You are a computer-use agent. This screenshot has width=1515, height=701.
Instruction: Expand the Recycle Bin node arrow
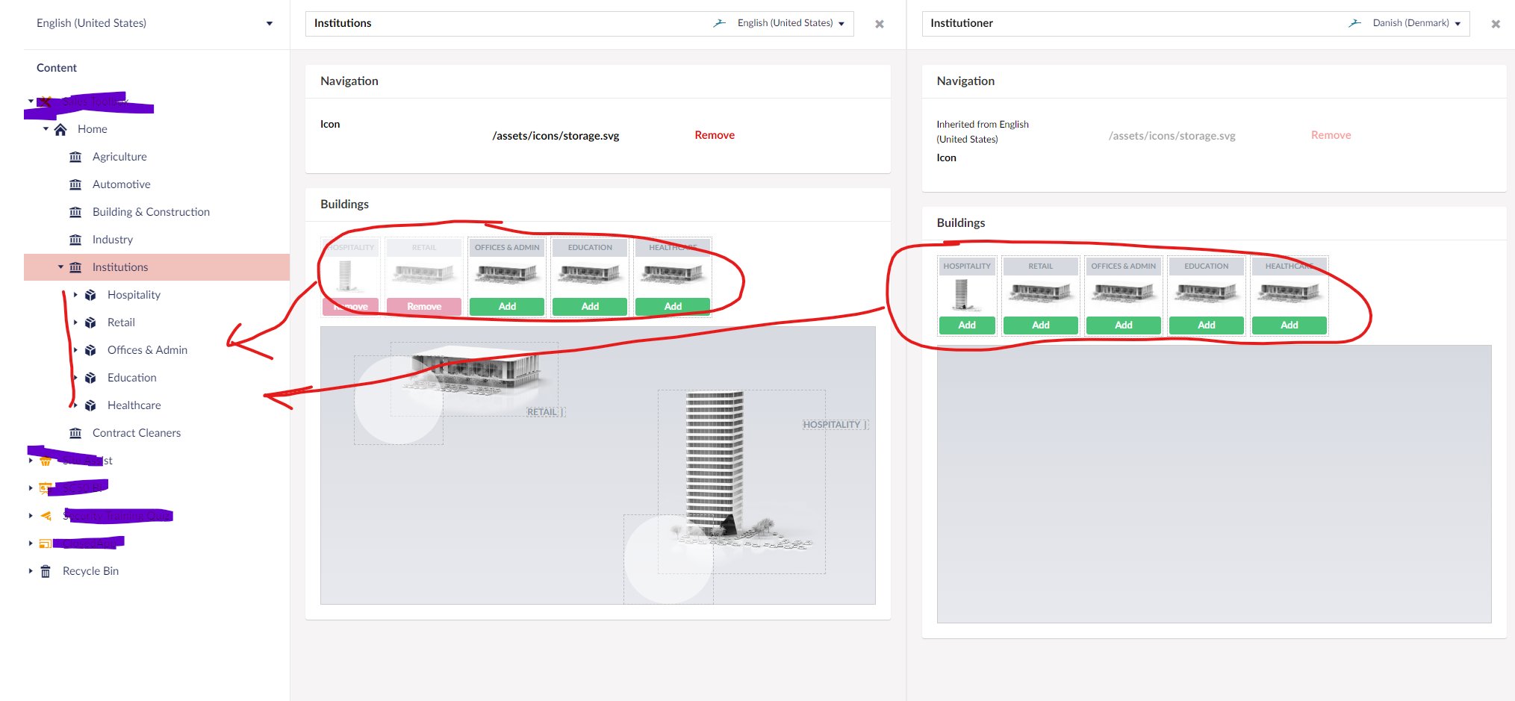tap(31, 571)
